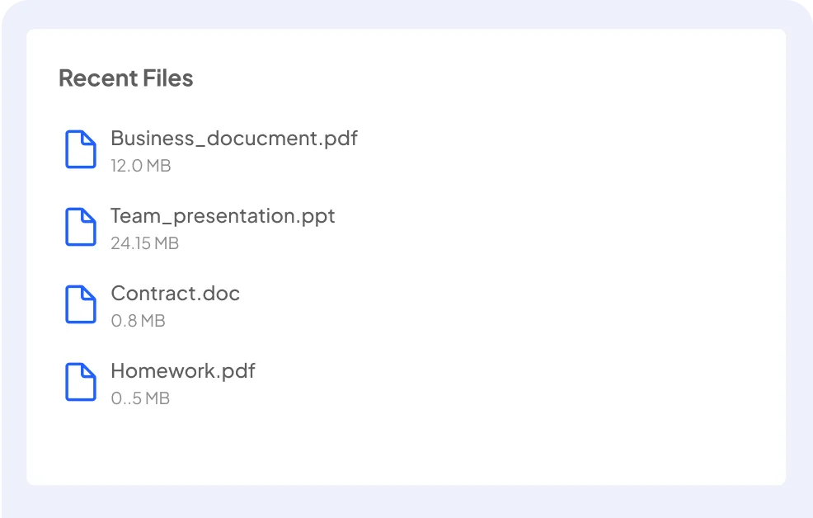This screenshot has width=813, height=518.
Task: Click the blue page icon beside Homework.pdf
Action: [80, 382]
